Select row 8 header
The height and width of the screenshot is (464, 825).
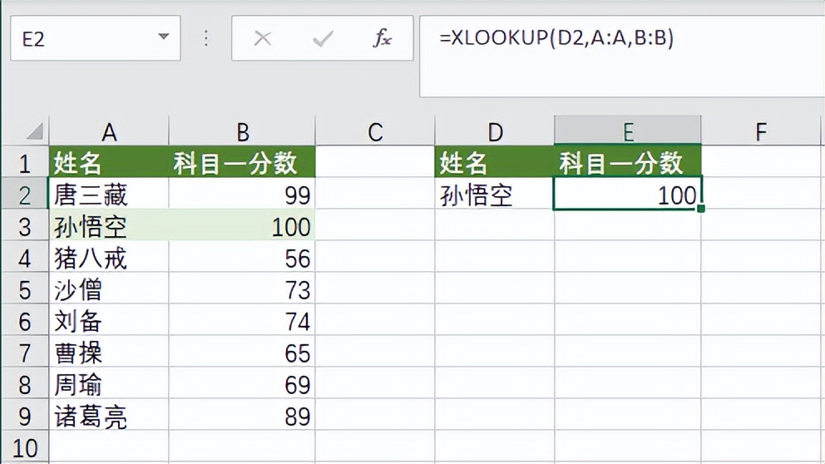pos(25,383)
